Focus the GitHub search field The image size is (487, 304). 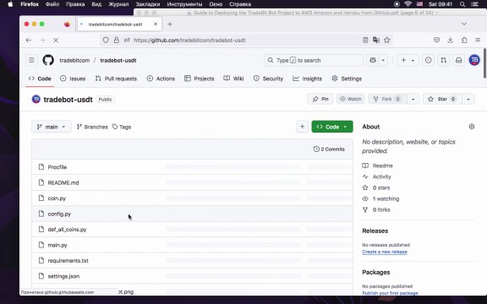click(x=314, y=60)
